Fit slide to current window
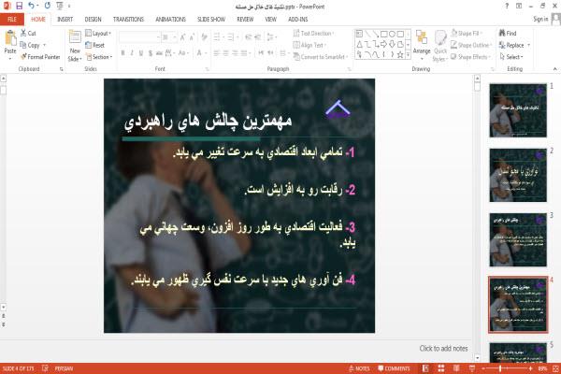This screenshot has width=561, height=374. pos(555,368)
